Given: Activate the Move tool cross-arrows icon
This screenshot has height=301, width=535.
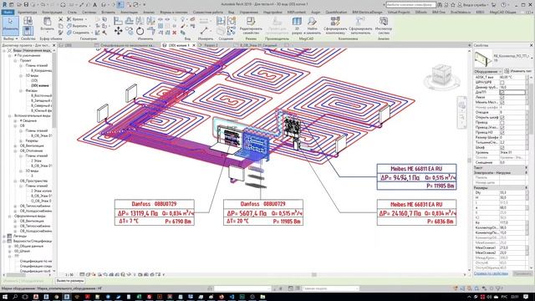Looking at the screenshot, I should [x=119, y=31].
